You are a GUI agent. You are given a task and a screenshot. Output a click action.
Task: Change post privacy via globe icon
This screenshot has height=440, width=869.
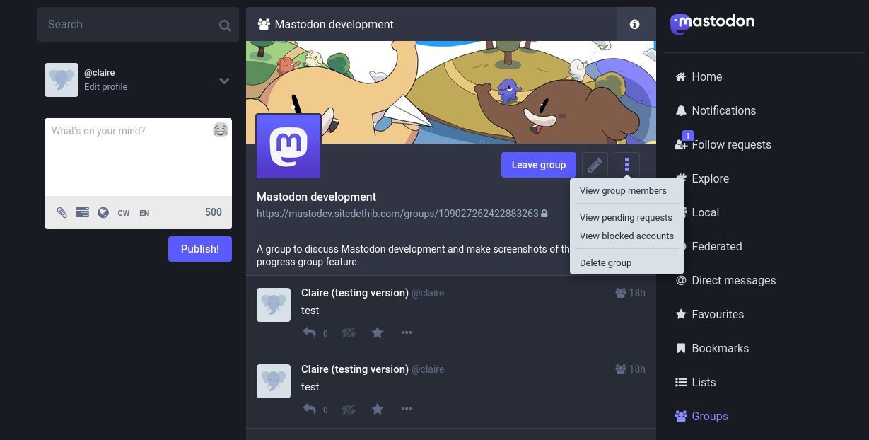coord(103,212)
